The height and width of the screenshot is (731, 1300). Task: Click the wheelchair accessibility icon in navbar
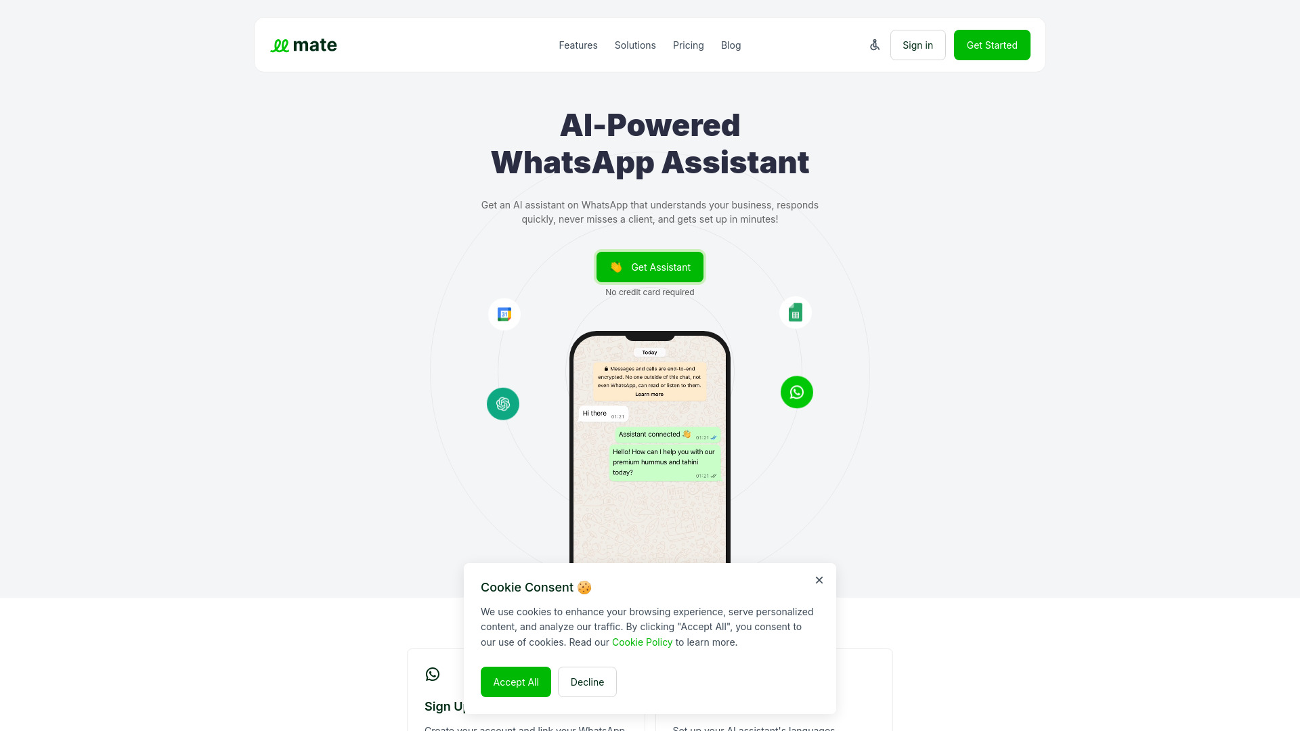tap(874, 45)
